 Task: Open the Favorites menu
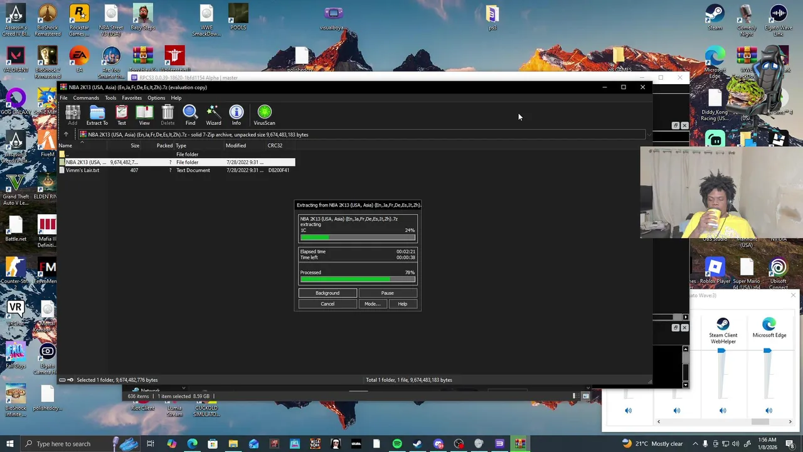click(x=132, y=98)
